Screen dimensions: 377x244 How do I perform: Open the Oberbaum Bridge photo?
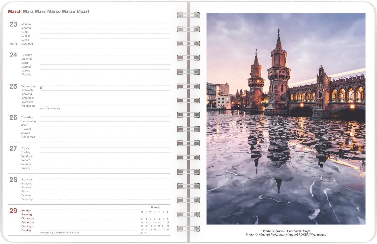286,119
